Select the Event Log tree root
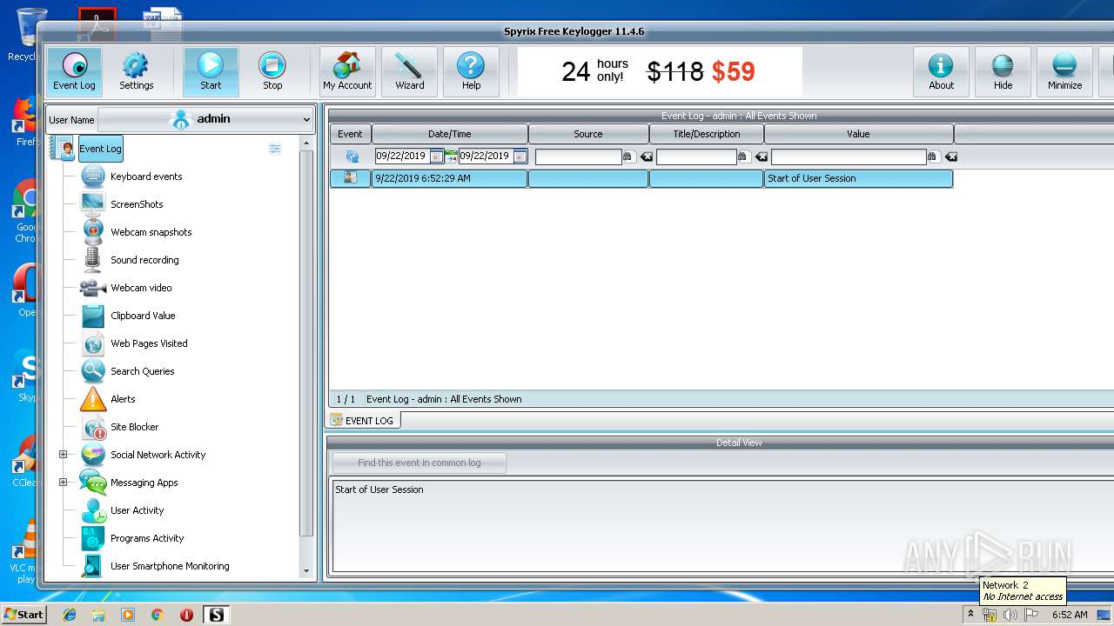1114x626 pixels. pyautogui.click(x=100, y=149)
